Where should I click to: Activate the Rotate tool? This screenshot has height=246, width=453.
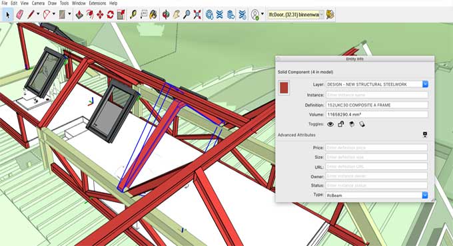coord(111,15)
